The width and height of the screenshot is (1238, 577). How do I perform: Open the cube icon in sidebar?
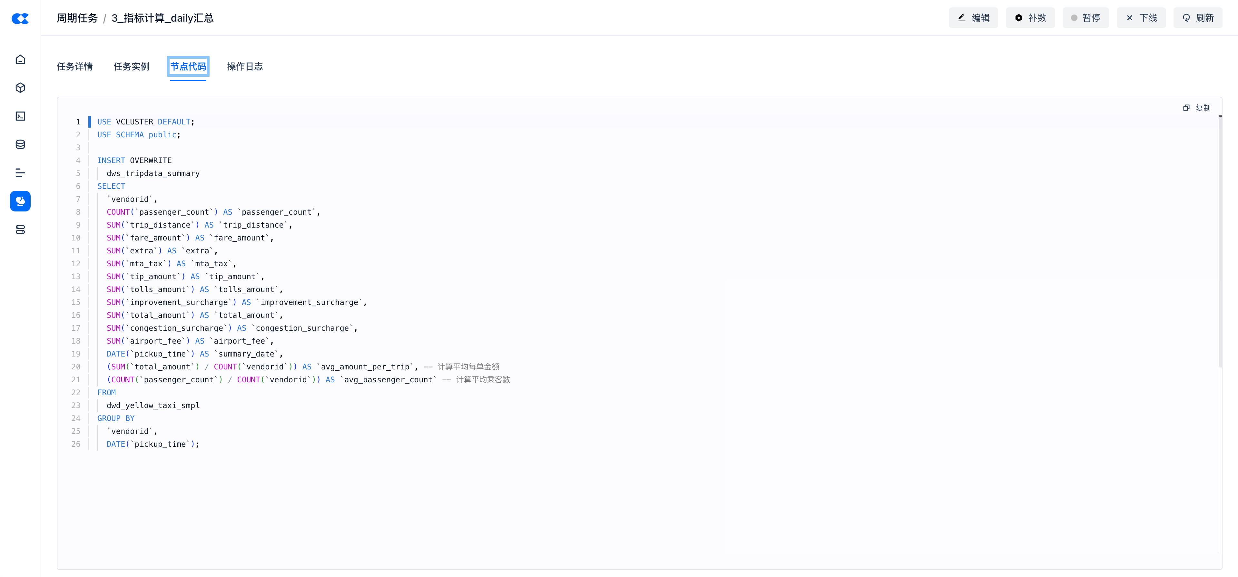point(20,88)
